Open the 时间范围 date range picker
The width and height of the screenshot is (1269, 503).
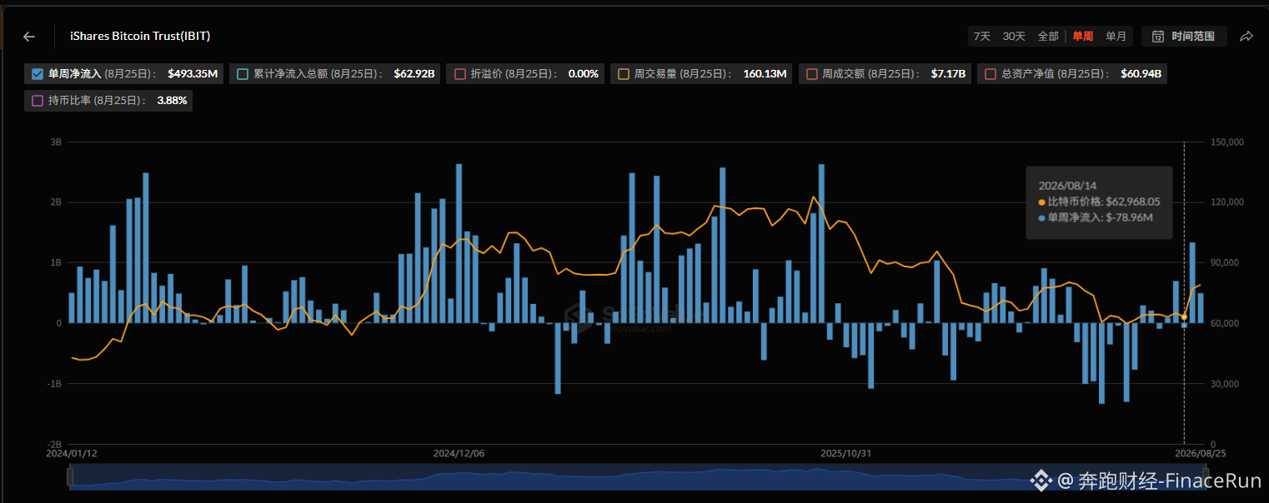tap(1184, 36)
